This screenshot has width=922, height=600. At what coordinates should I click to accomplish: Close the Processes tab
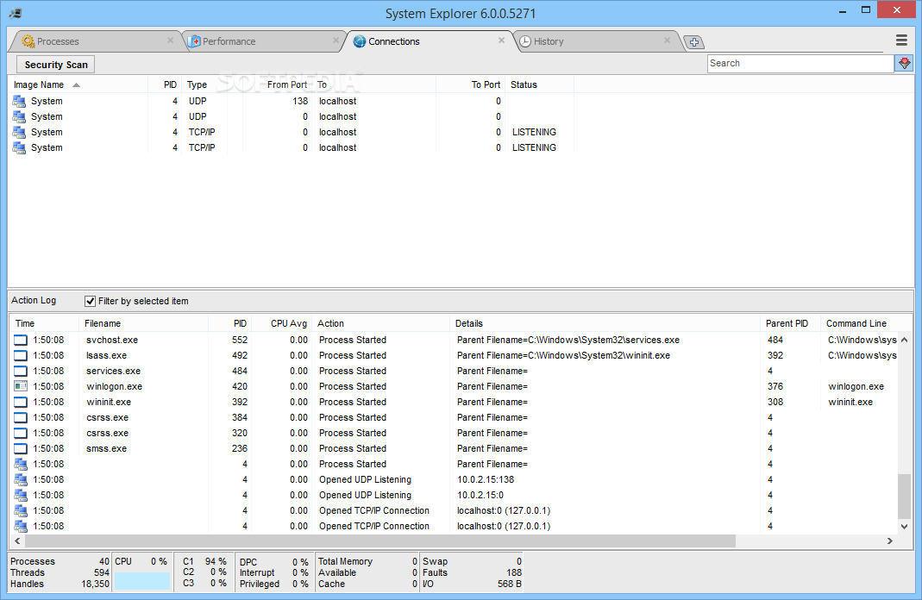click(x=170, y=41)
